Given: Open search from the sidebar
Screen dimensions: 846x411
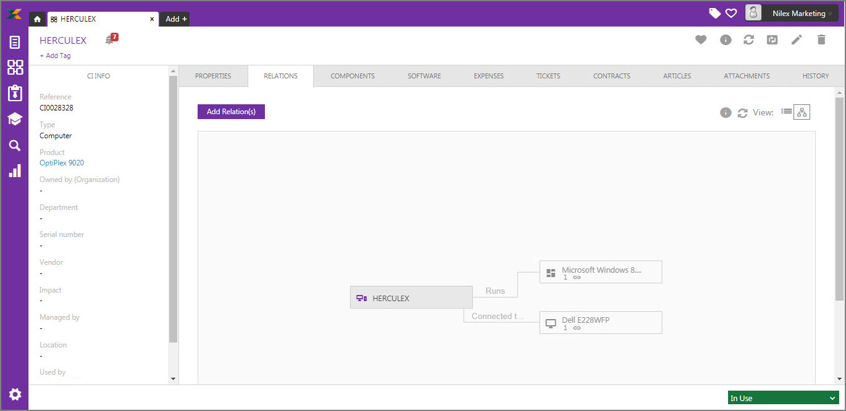Looking at the screenshot, I should (x=15, y=146).
